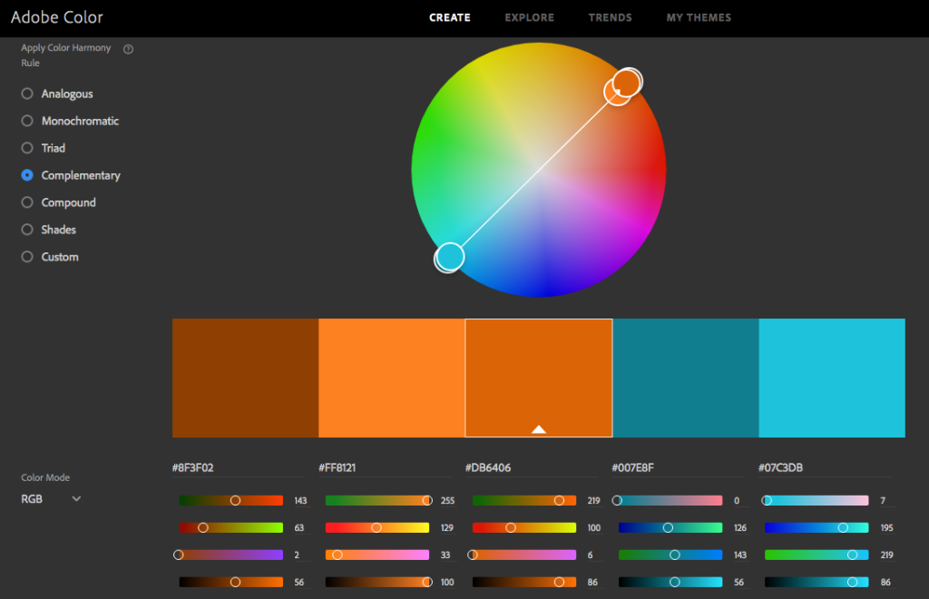Click the CREATE tab
The image size is (929, 599).
coord(450,17)
